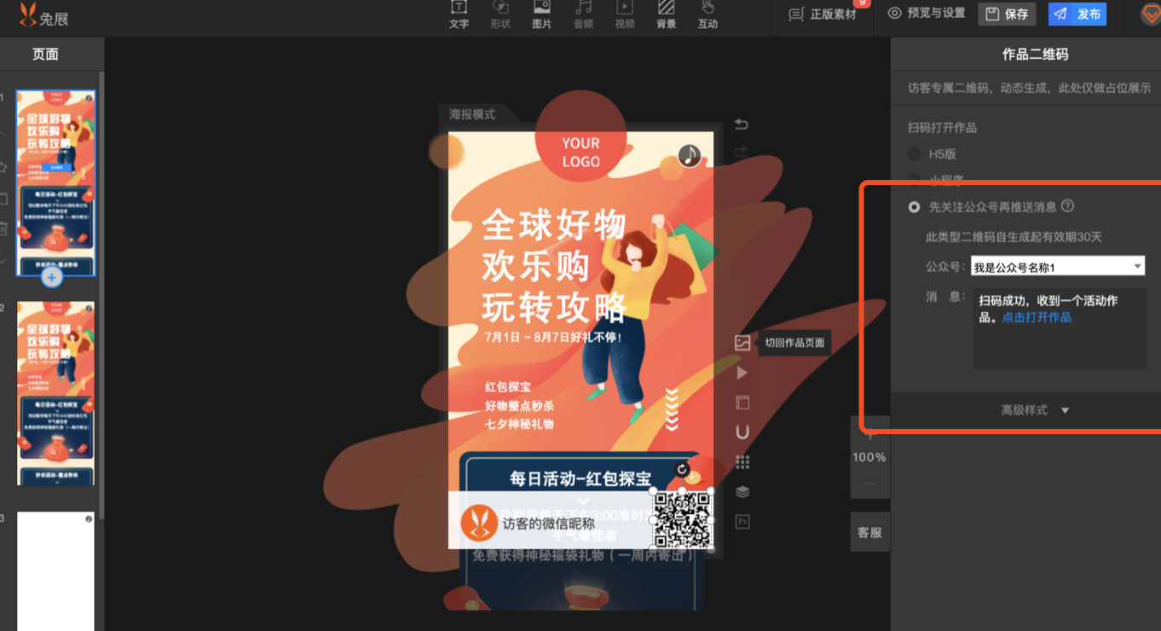The width and height of the screenshot is (1161, 631).
Task: Click the down chevrons on the poster
Action: 672,408
